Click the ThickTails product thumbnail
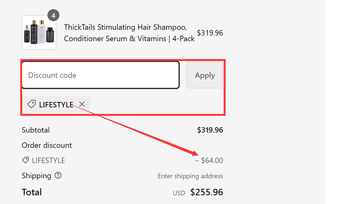355x204 pixels. (x=39, y=32)
